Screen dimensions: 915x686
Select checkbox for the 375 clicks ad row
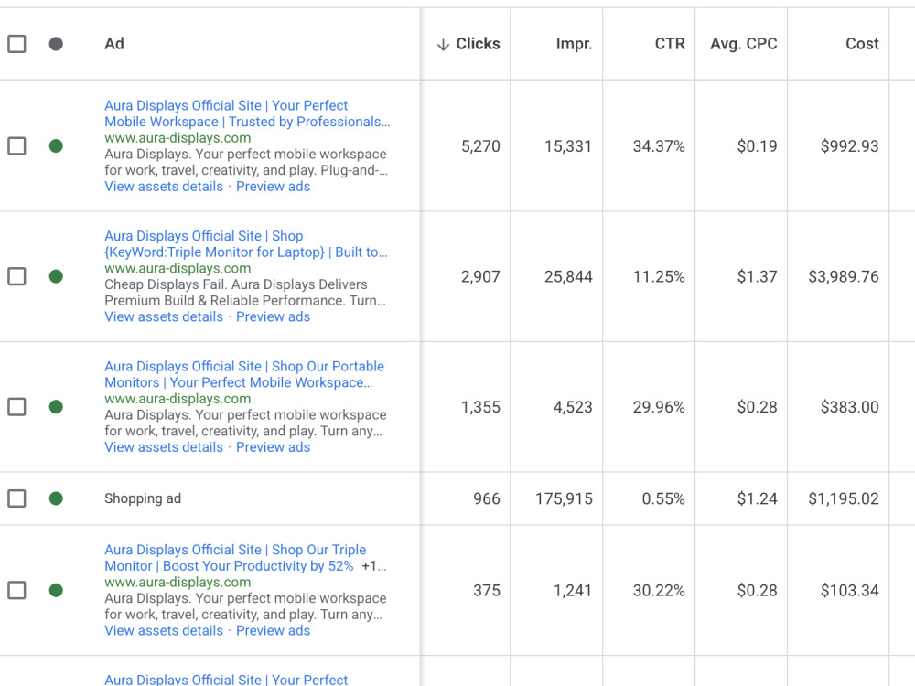pos(16,590)
